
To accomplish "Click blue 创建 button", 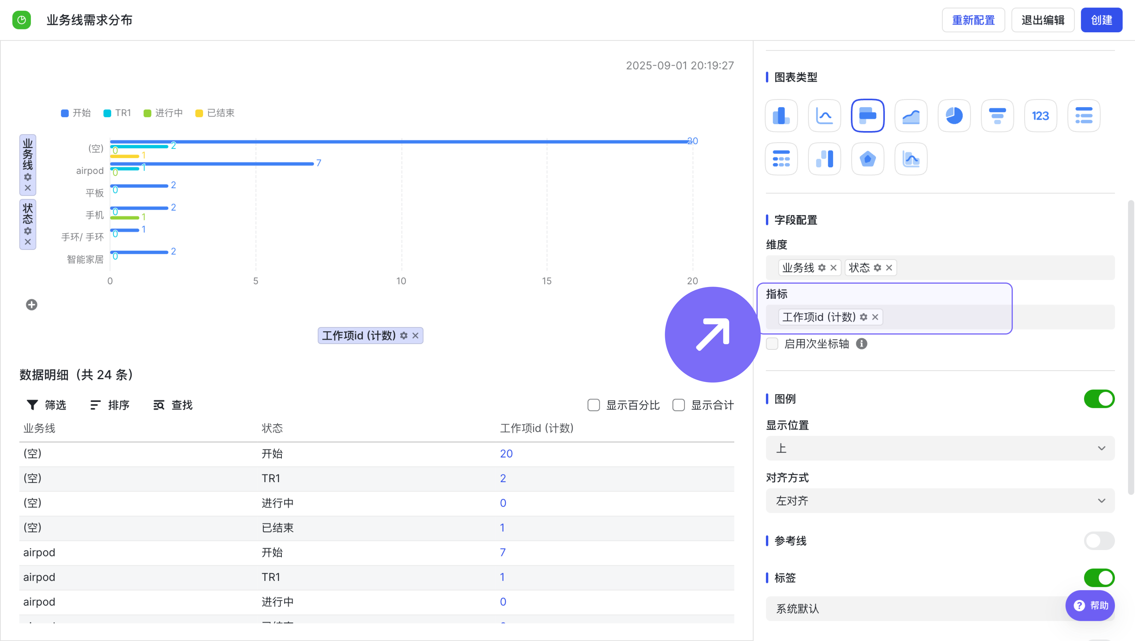I will pos(1101,20).
